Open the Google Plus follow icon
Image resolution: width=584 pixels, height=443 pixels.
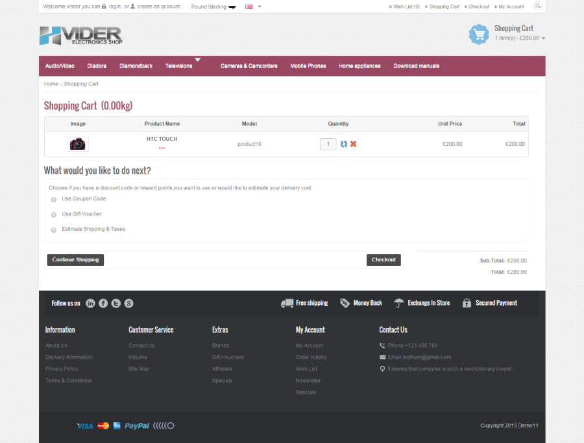[128, 304]
